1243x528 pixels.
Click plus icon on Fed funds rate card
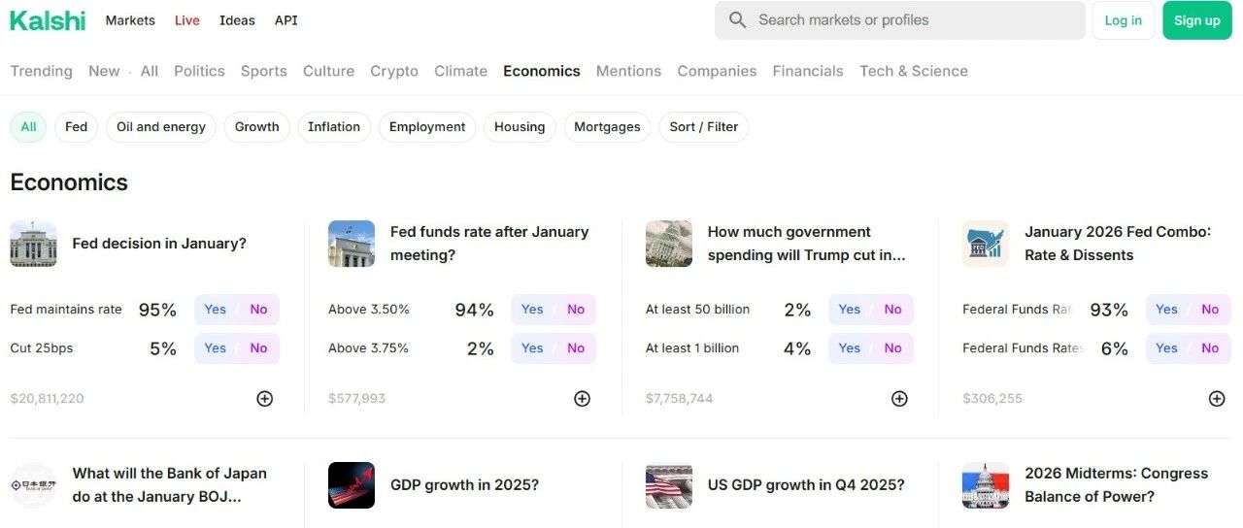tap(582, 398)
